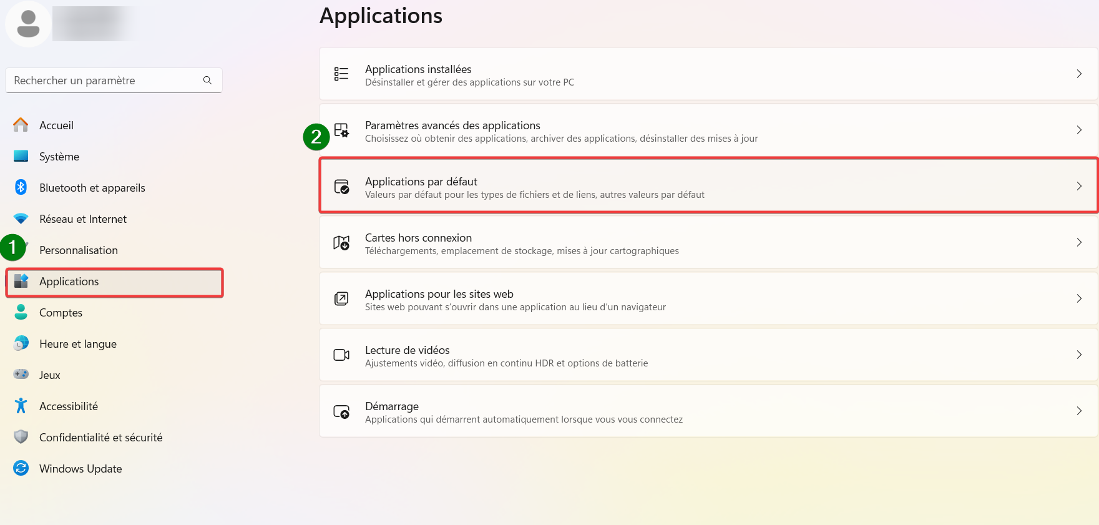Select the Système icon in the sidebar

[x=21, y=156]
